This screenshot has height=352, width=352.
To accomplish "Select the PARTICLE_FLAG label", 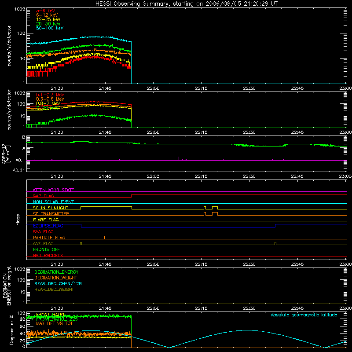I will 49,237.
